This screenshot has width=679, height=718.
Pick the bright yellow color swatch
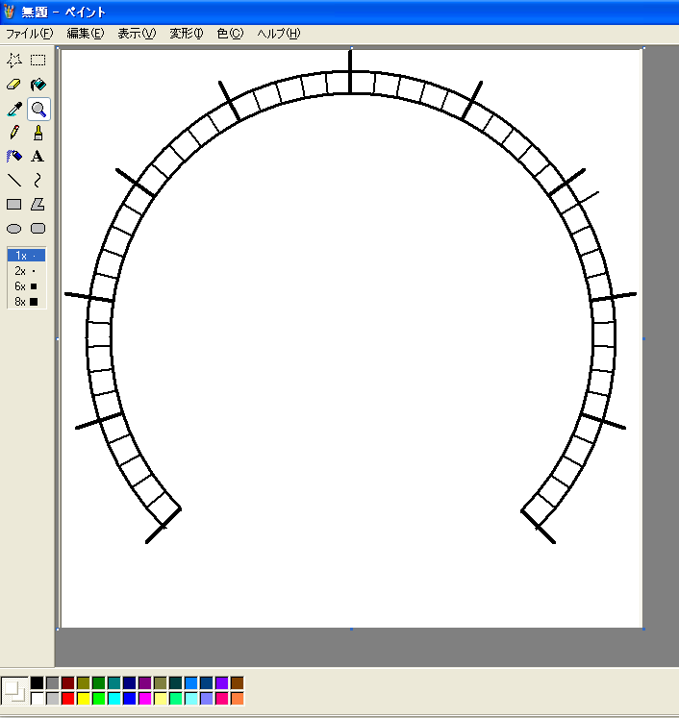[84, 699]
